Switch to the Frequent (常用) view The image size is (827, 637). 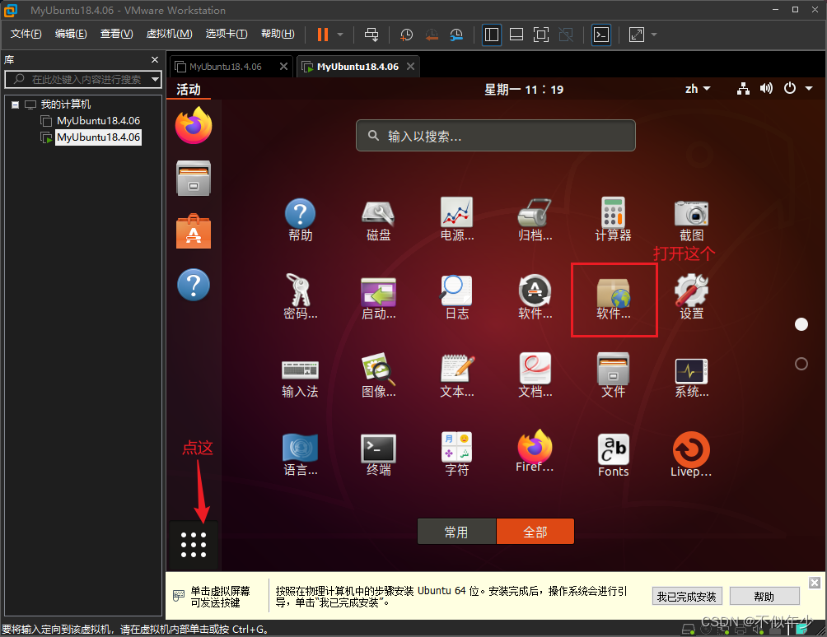point(456,532)
